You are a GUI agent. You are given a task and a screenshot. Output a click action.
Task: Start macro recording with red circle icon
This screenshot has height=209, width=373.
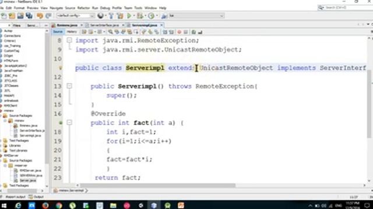(x=179, y=32)
